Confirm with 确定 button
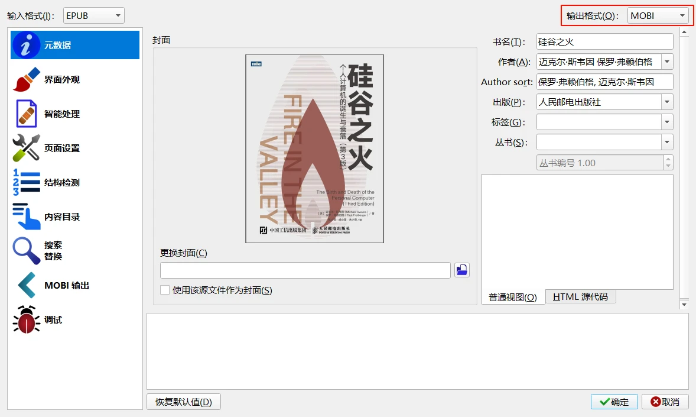 [614, 402]
